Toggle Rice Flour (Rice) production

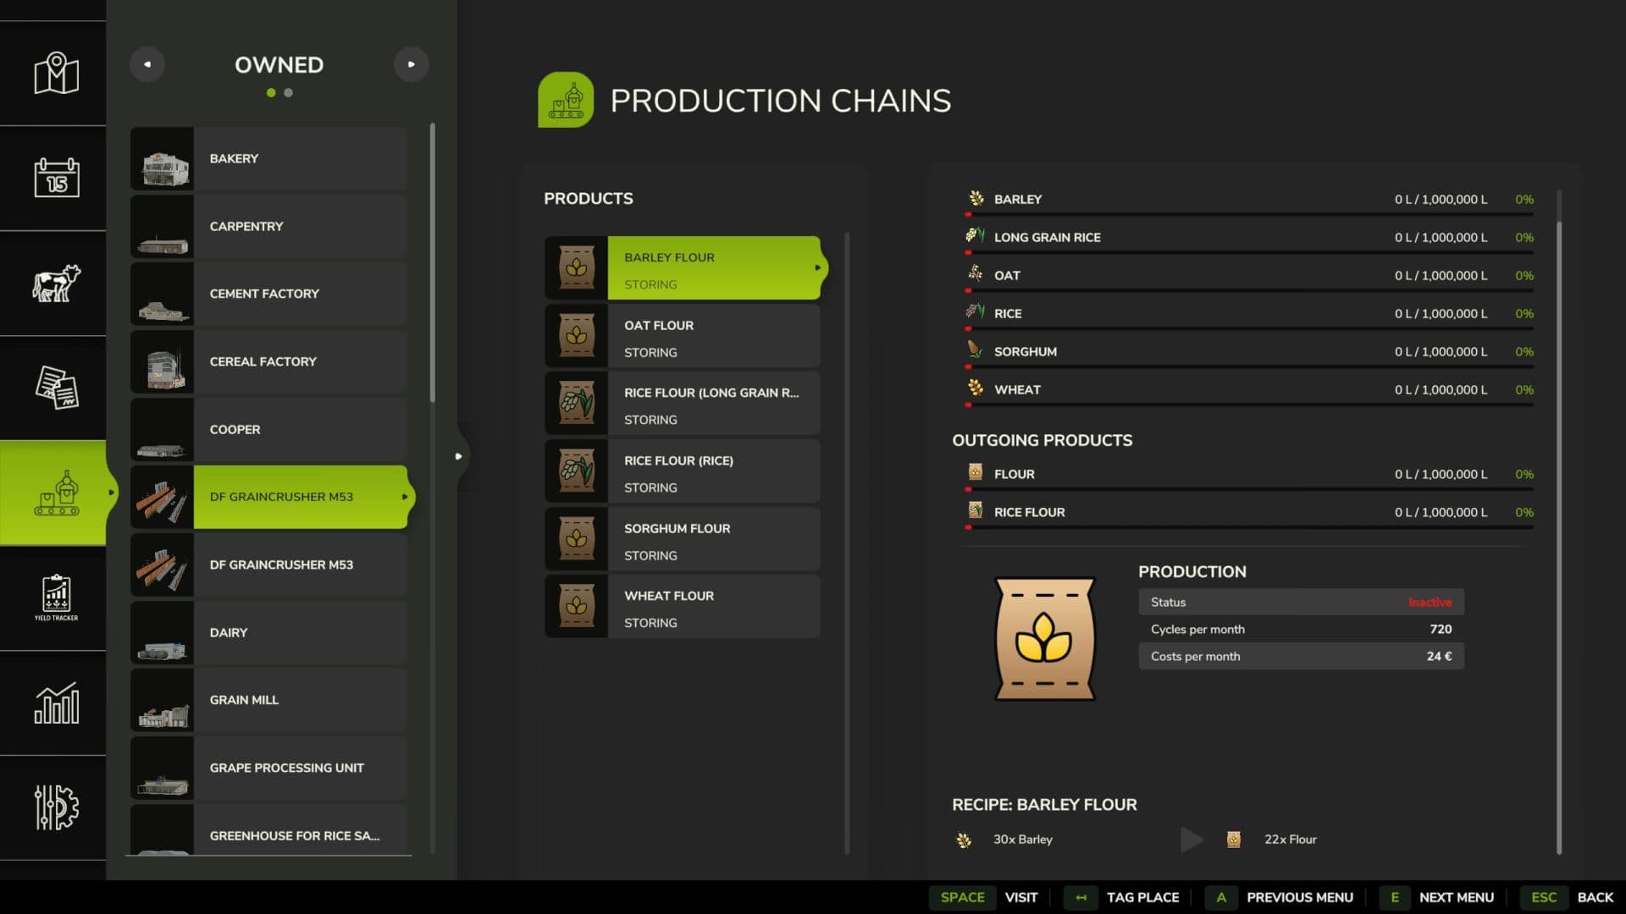pos(683,471)
